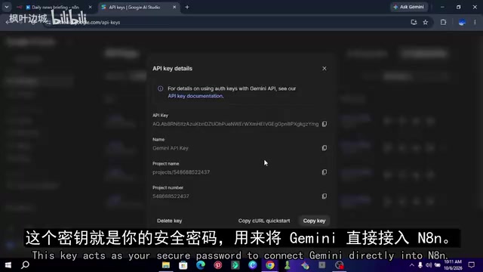Image resolution: width=483 pixels, height=272 pixels.
Task: Select 'projects/548688522437' text
Action: point(181,172)
